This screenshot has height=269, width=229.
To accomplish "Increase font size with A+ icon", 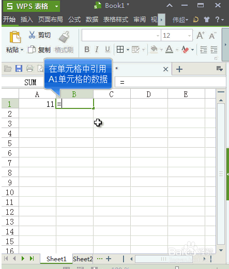I will (201, 36).
